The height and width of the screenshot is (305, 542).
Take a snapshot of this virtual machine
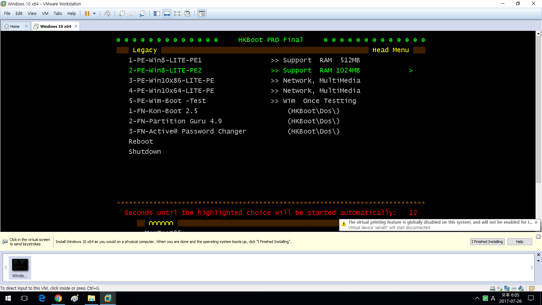tap(122, 14)
